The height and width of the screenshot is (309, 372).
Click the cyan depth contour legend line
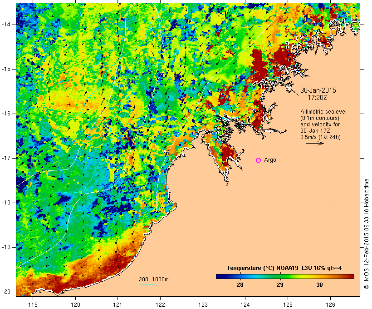click(147, 284)
